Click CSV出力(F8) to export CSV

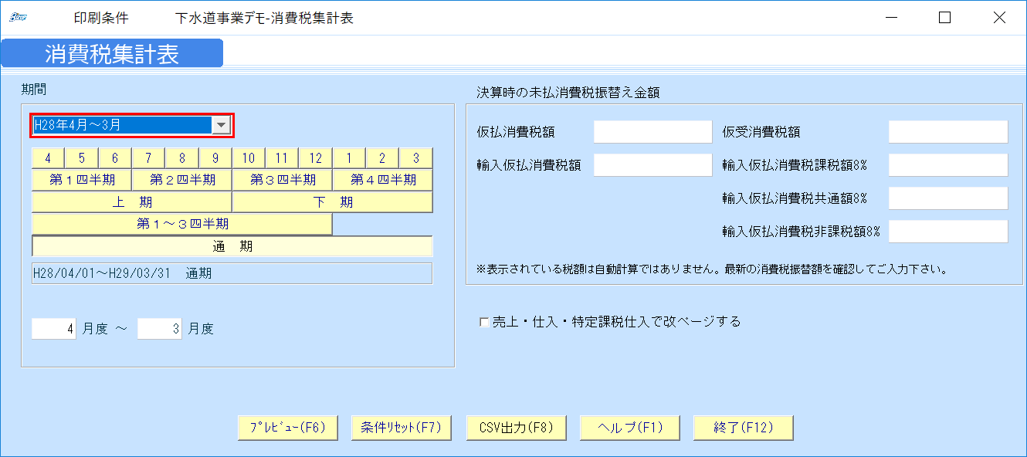click(x=515, y=427)
